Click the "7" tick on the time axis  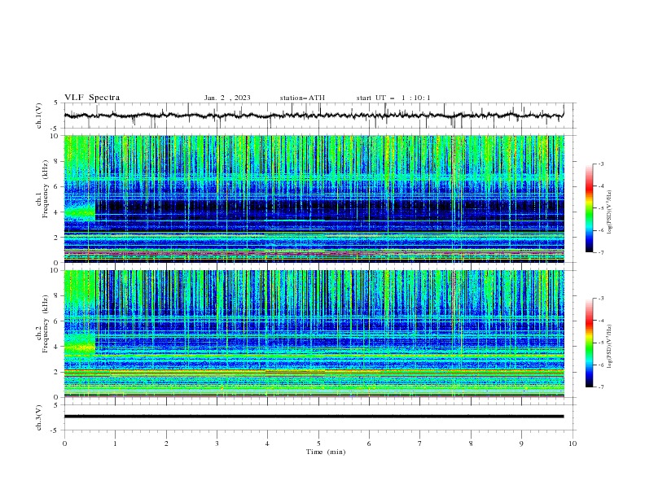click(x=420, y=443)
